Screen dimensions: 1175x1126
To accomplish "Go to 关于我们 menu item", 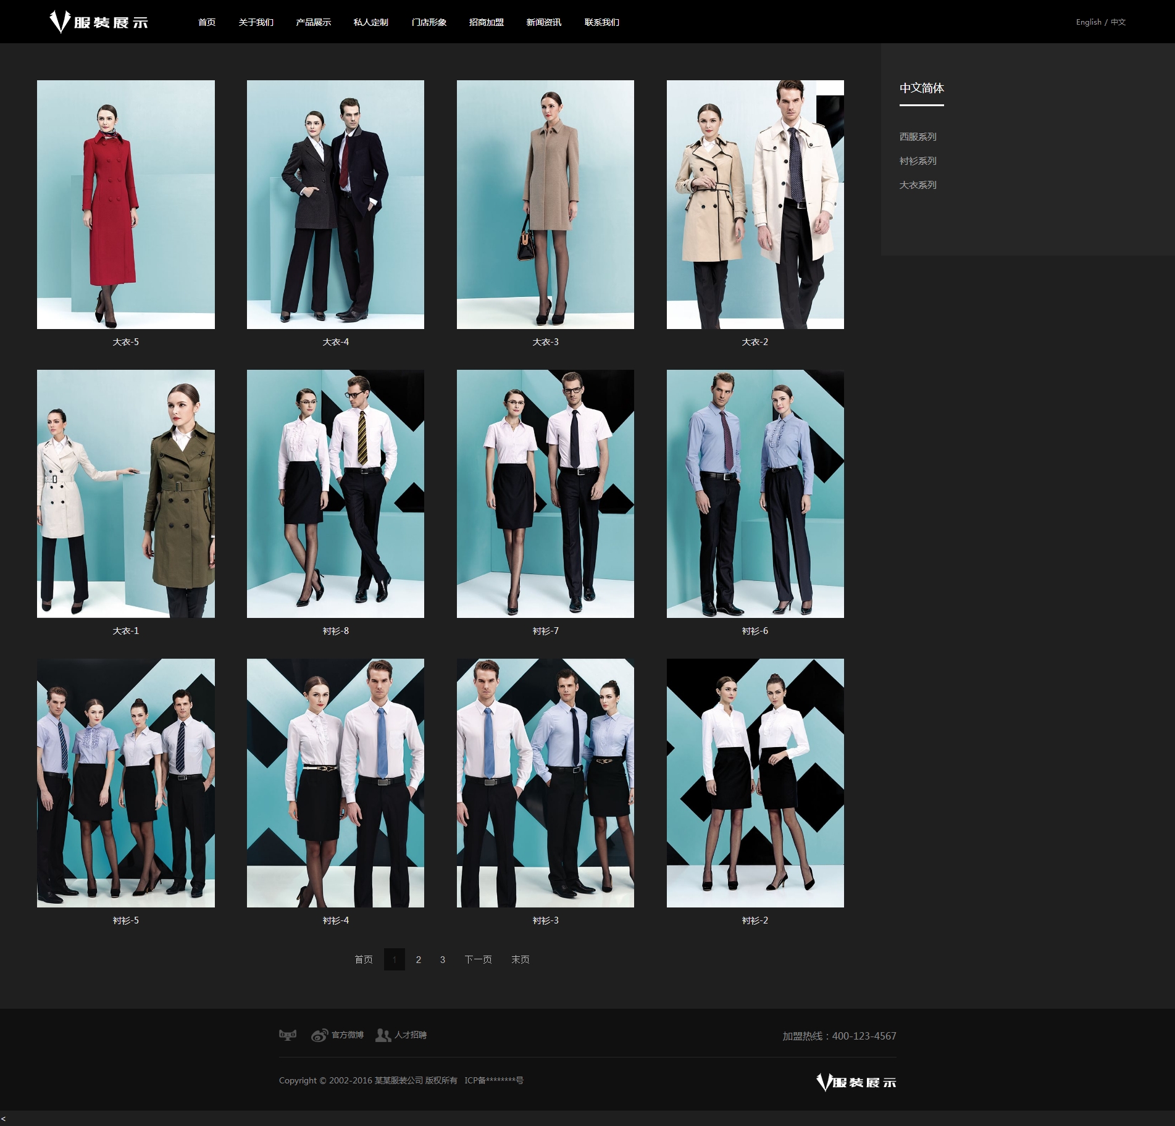I will tap(256, 22).
